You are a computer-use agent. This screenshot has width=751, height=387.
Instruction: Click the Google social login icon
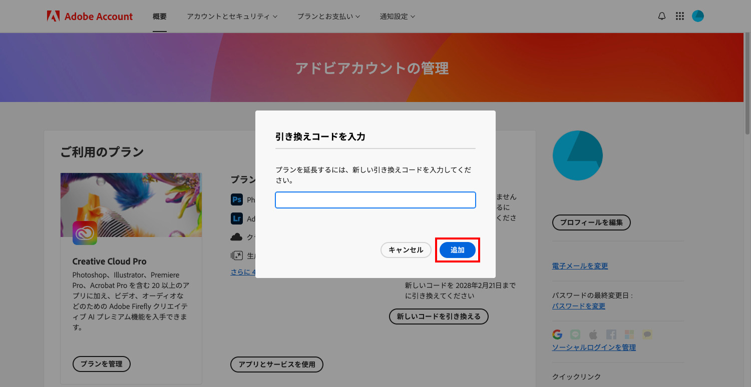[x=558, y=334]
